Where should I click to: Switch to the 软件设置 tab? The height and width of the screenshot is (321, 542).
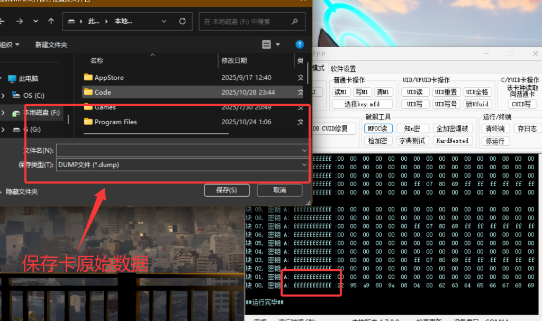click(343, 69)
